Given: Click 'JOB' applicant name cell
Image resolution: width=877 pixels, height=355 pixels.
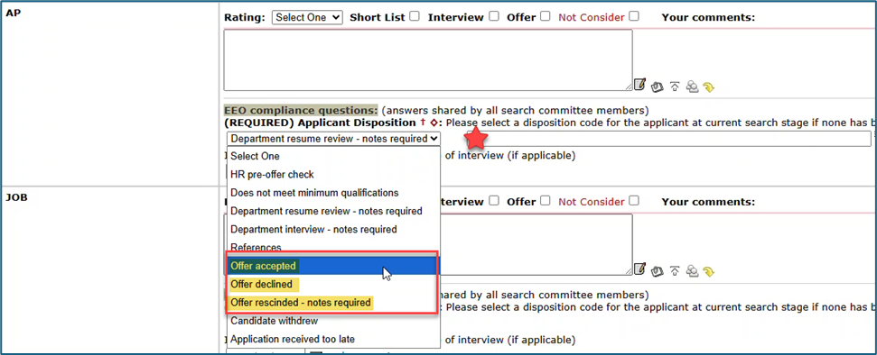Looking at the screenshot, I should [109, 270].
